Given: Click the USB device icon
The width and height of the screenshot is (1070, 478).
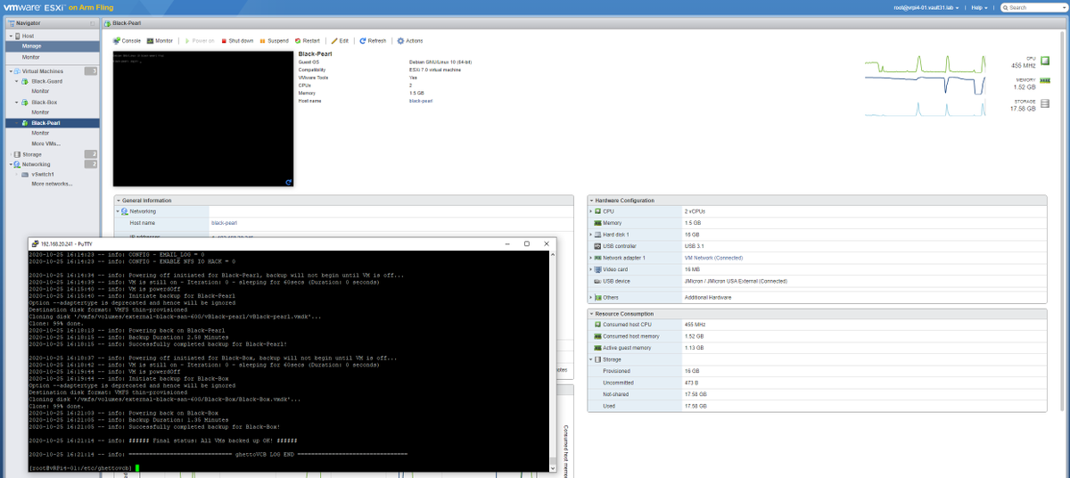Looking at the screenshot, I should coord(598,281).
